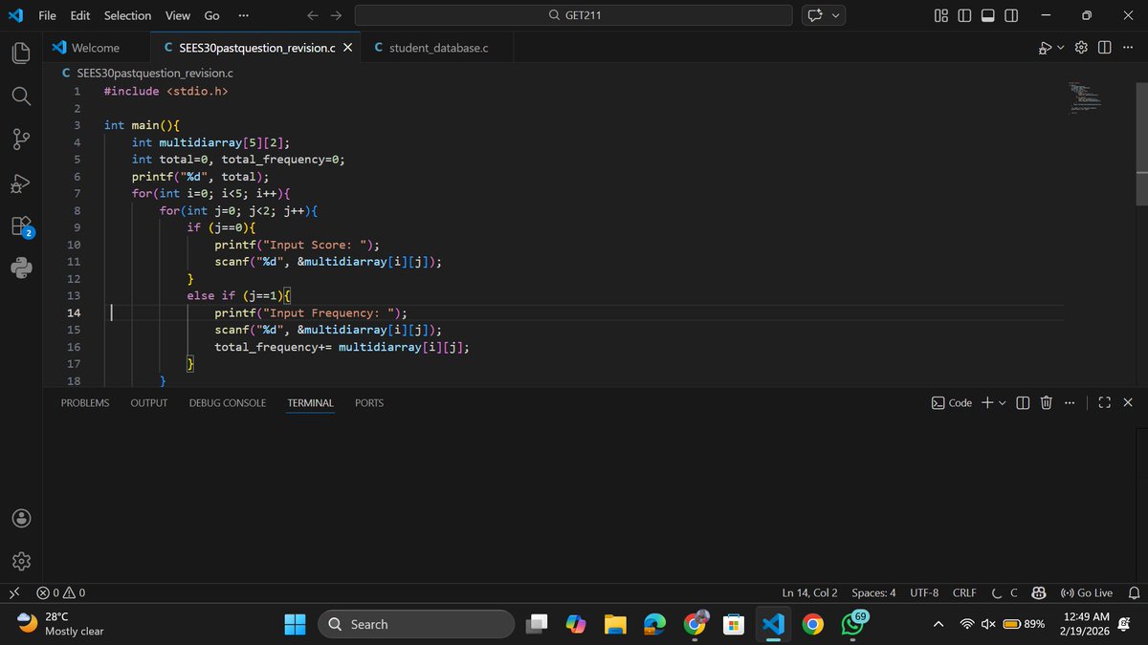1148x645 pixels.
Task: Select the C language mode indicator
Action: (x=1013, y=593)
